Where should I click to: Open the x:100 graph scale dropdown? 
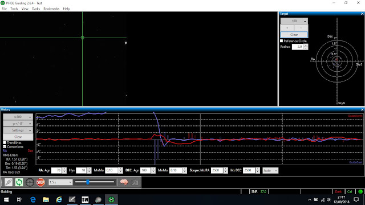[x=18, y=117]
